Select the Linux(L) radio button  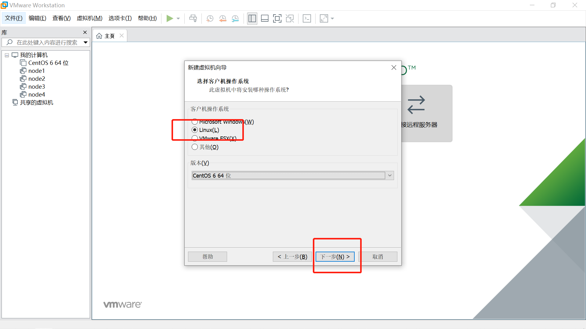(x=195, y=130)
